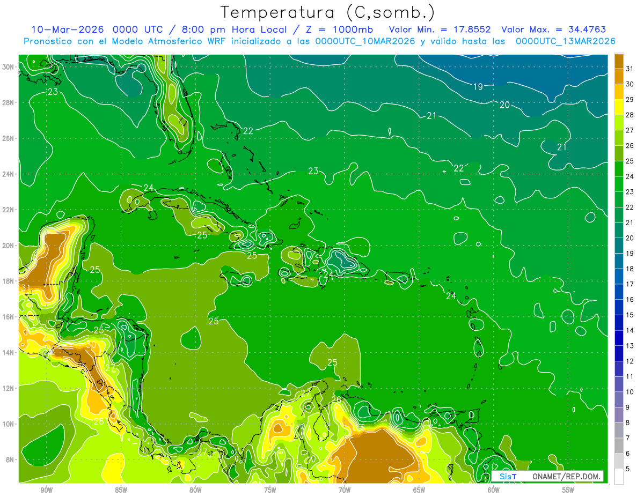Click the dark brown swatch above scale label 31
Image resolution: width=644 pixels, height=497 pixels.
pyautogui.click(x=619, y=62)
